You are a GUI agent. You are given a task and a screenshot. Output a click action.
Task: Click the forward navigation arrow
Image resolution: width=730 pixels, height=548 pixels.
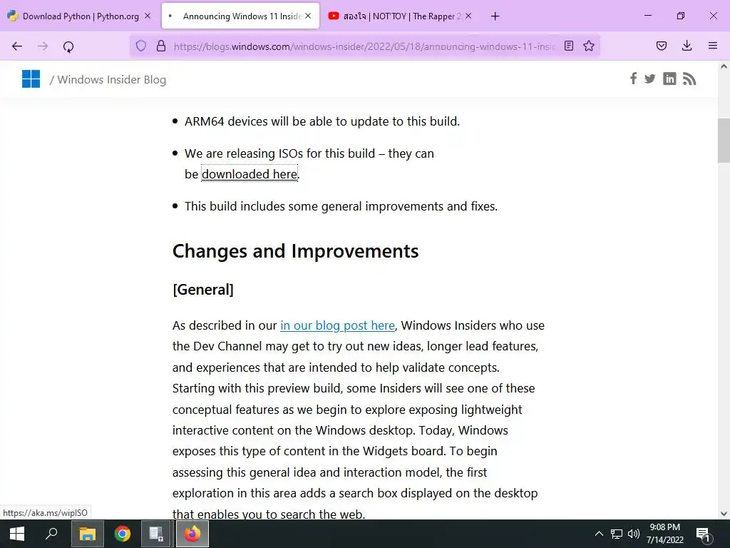tap(43, 46)
